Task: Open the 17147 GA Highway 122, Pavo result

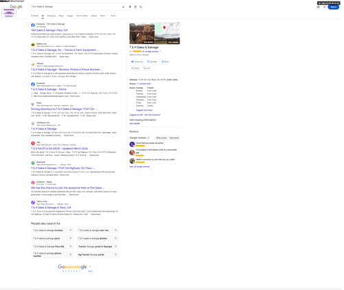Action: click(x=63, y=168)
